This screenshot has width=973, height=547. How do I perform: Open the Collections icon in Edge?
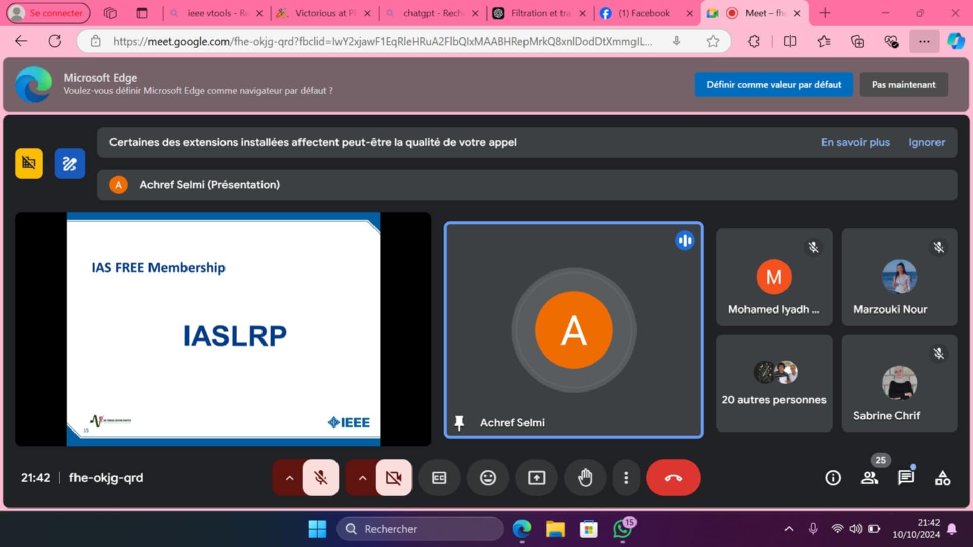tap(857, 41)
